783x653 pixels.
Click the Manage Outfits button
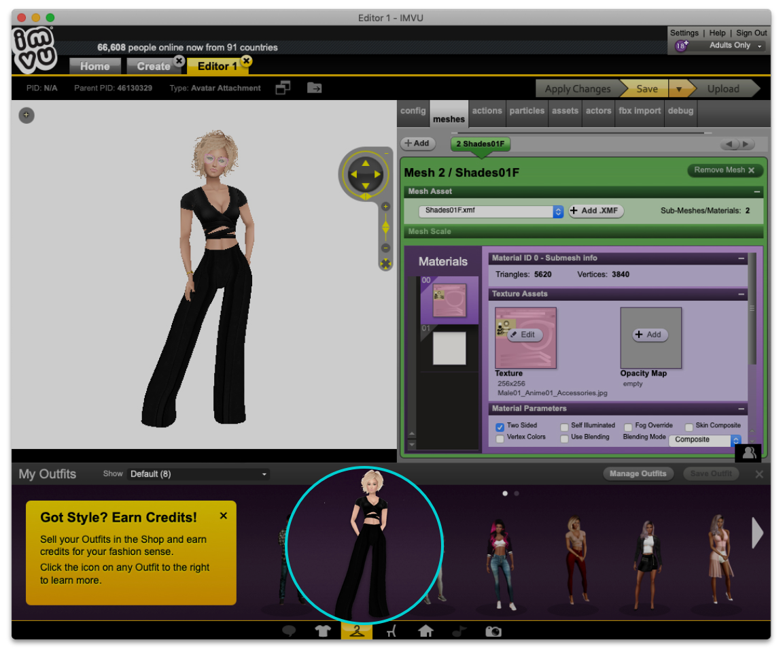tap(638, 473)
